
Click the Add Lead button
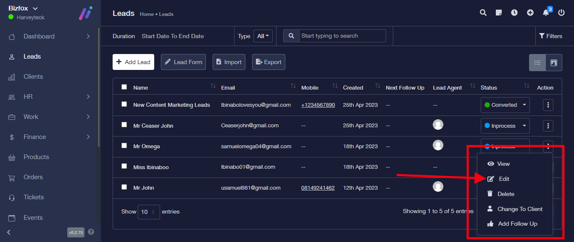[x=133, y=62]
